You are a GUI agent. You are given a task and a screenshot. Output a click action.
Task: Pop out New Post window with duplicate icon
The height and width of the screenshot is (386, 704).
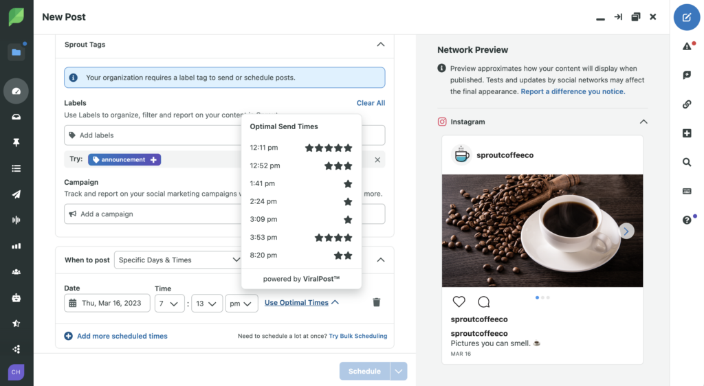pos(636,16)
